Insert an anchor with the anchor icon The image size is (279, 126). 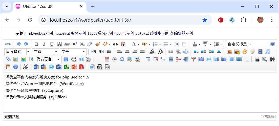coord(186,52)
